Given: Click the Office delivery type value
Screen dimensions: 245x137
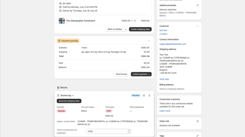Looking at the screenshot, I should pos(84,111).
